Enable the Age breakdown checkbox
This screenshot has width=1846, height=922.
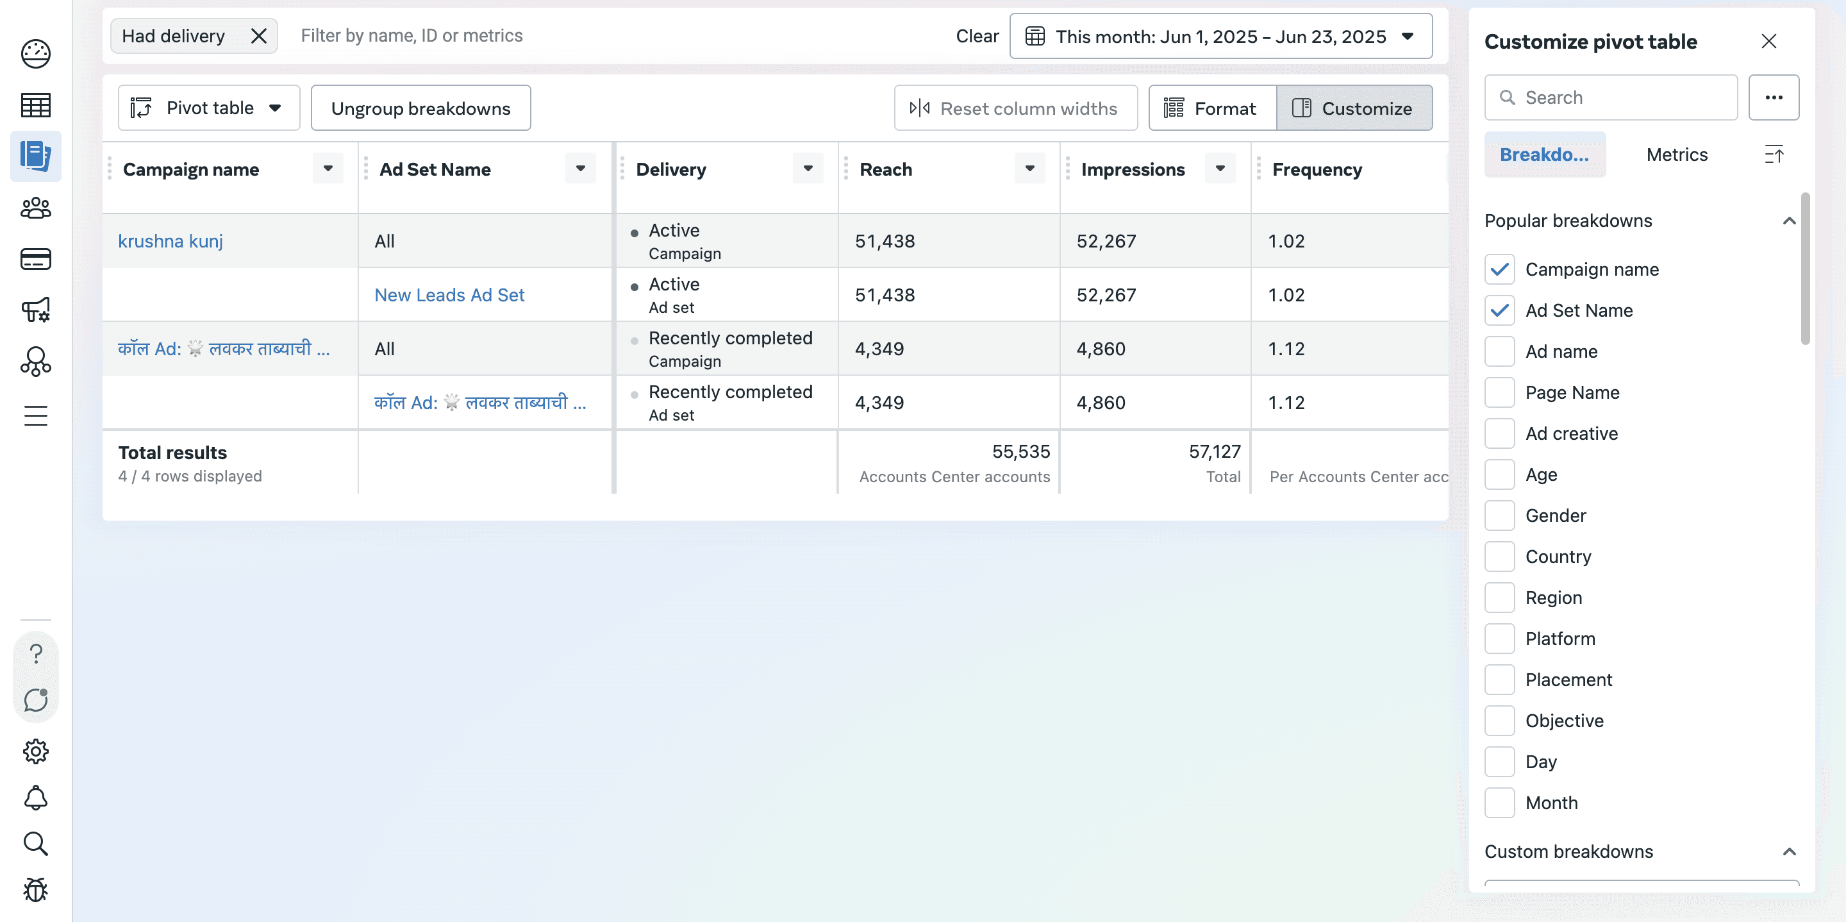[x=1499, y=474]
